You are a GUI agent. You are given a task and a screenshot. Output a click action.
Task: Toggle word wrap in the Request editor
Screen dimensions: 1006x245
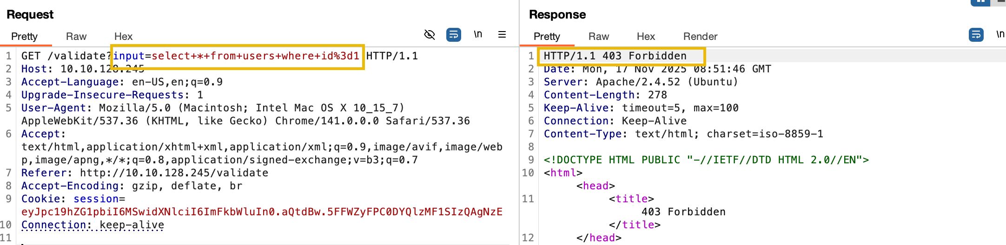(x=454, y=34)
